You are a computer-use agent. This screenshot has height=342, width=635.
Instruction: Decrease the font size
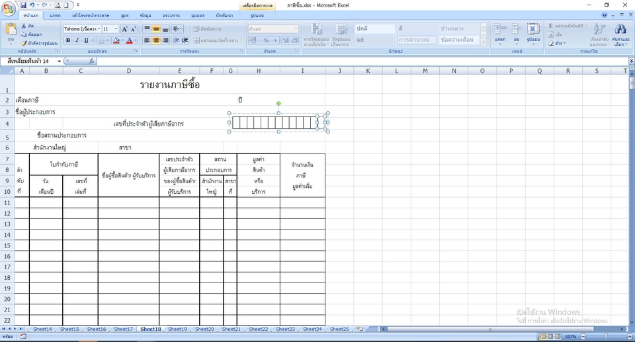pos(133,29)
